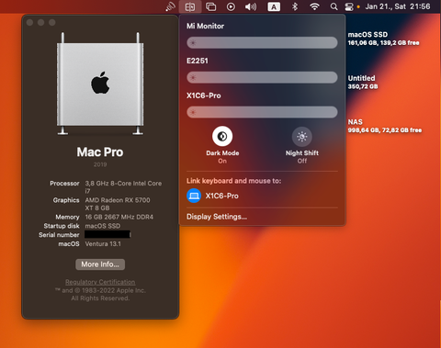Click the More Info... button
441x348 pixels.
pos(100,264)
